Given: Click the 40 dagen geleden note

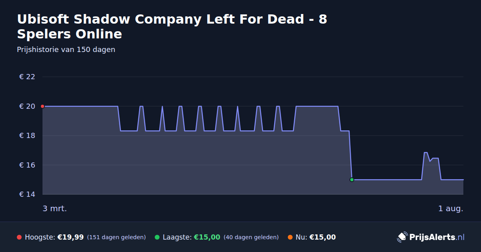Looking at the screenshot, I should (251, 237).
